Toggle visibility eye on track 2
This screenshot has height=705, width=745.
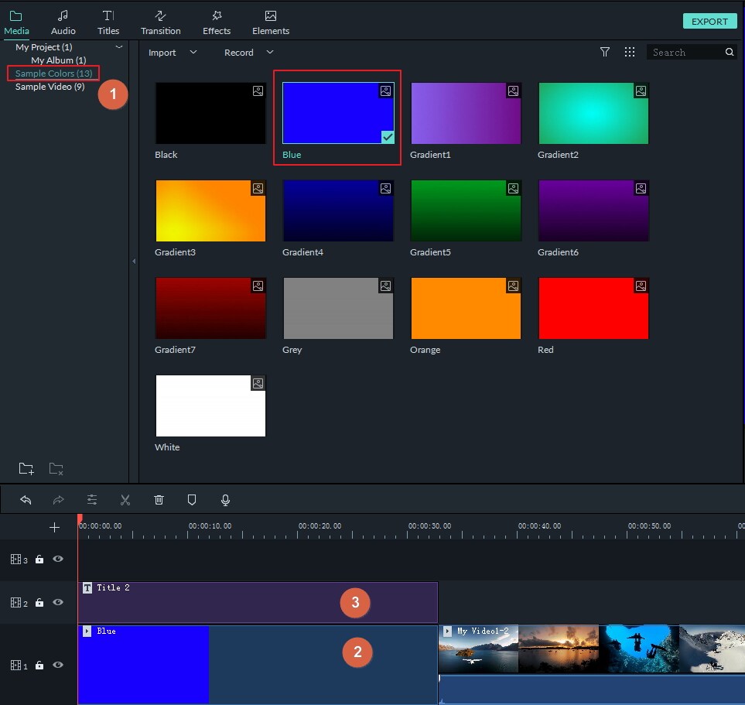[58, 602]
